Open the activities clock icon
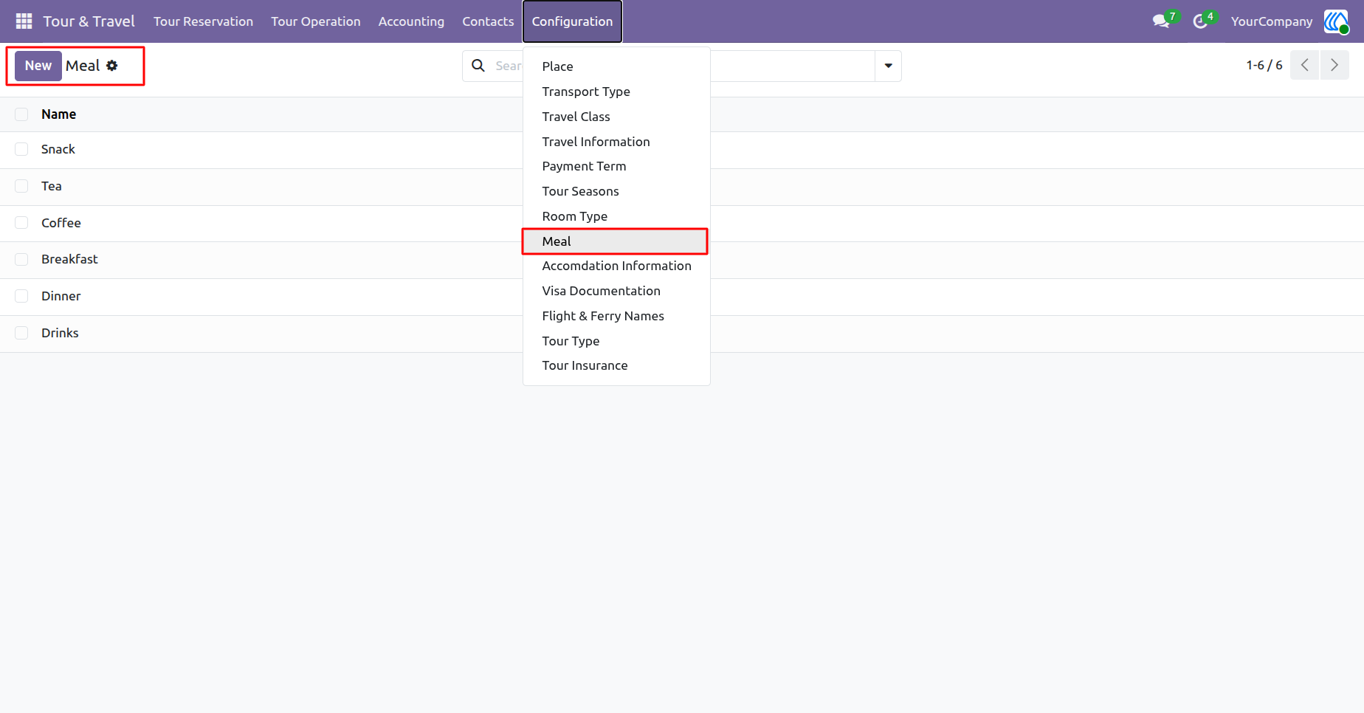The width and height of the screenshot is (1364, 713). point(1200,21)
